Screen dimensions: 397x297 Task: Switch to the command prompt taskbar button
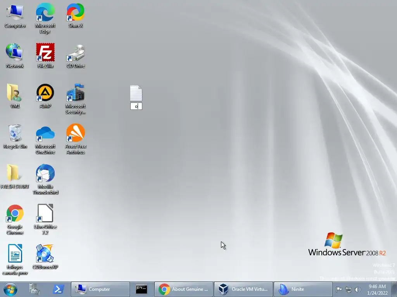click(141, 289)
